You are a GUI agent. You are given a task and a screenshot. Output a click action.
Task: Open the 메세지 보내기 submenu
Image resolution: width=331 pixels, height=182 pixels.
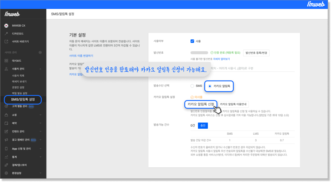[19, 81]
